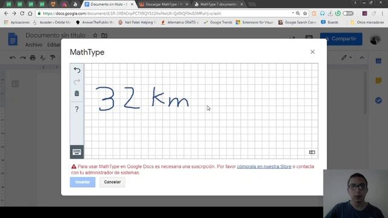Click the Docs toolbar undo arrow
The image size is (388, 218).
(x=13, y=58)
